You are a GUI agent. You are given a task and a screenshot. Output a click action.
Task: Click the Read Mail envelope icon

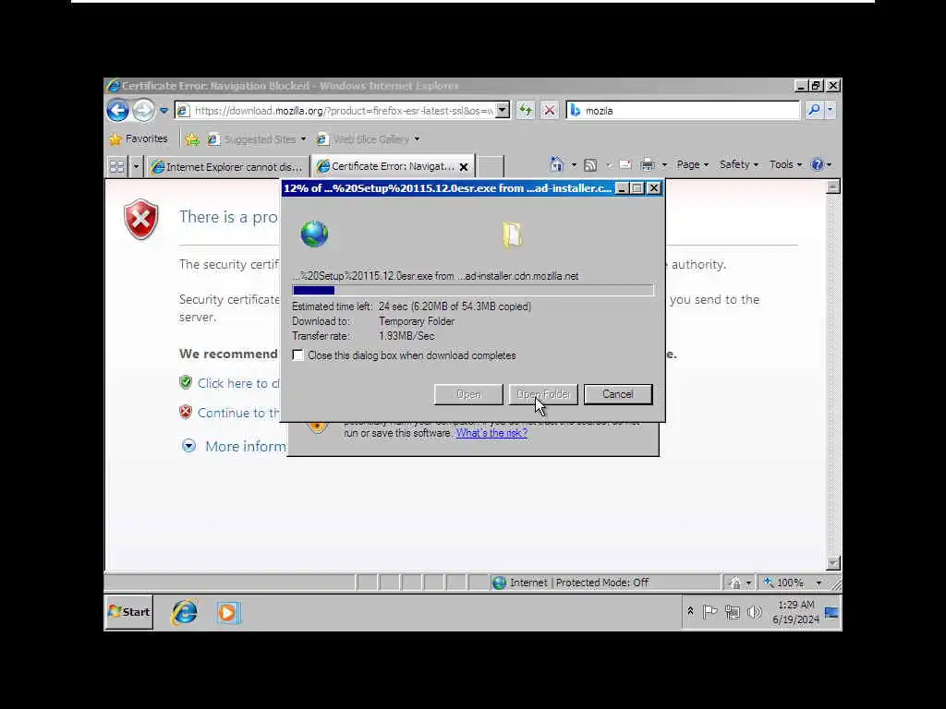625,164
